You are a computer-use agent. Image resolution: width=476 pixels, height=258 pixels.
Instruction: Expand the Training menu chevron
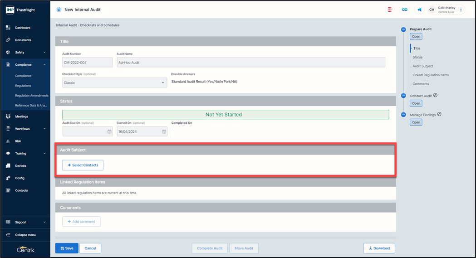(44, 154)
